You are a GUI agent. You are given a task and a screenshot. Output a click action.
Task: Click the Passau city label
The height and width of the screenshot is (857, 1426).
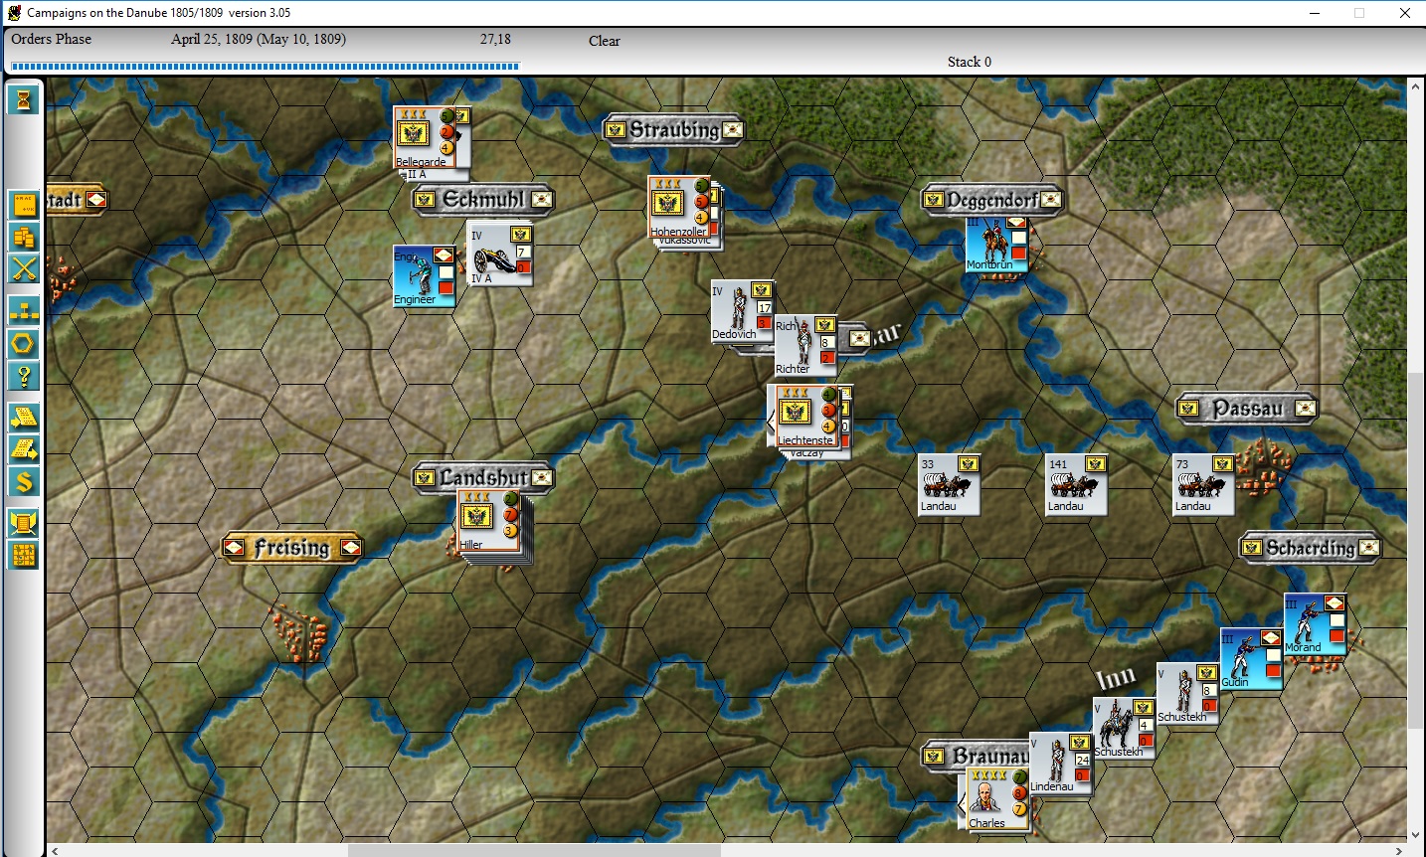pyautogui.click(x=1247, y=409)
